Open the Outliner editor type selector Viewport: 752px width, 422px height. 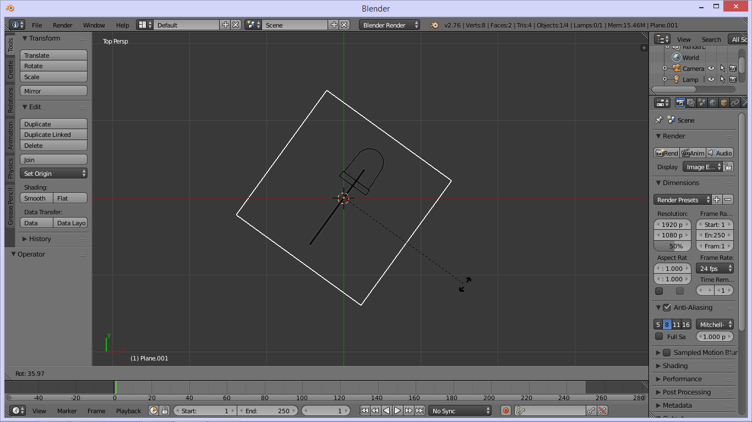coord(662,39)
